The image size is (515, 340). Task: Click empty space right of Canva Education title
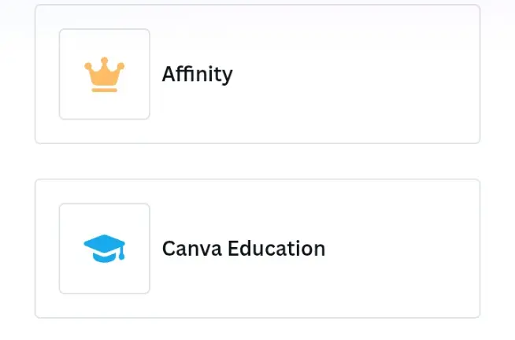[401, 249]
